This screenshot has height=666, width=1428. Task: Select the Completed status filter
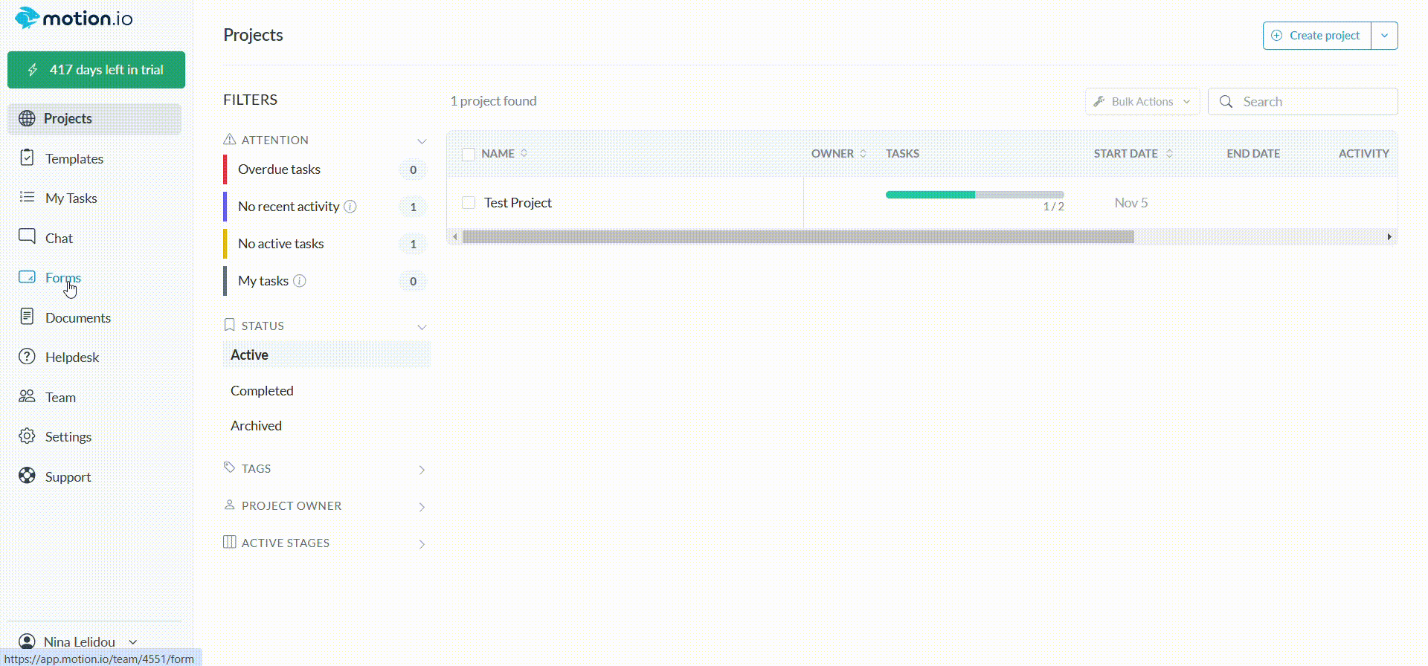[x=262, y=391]
